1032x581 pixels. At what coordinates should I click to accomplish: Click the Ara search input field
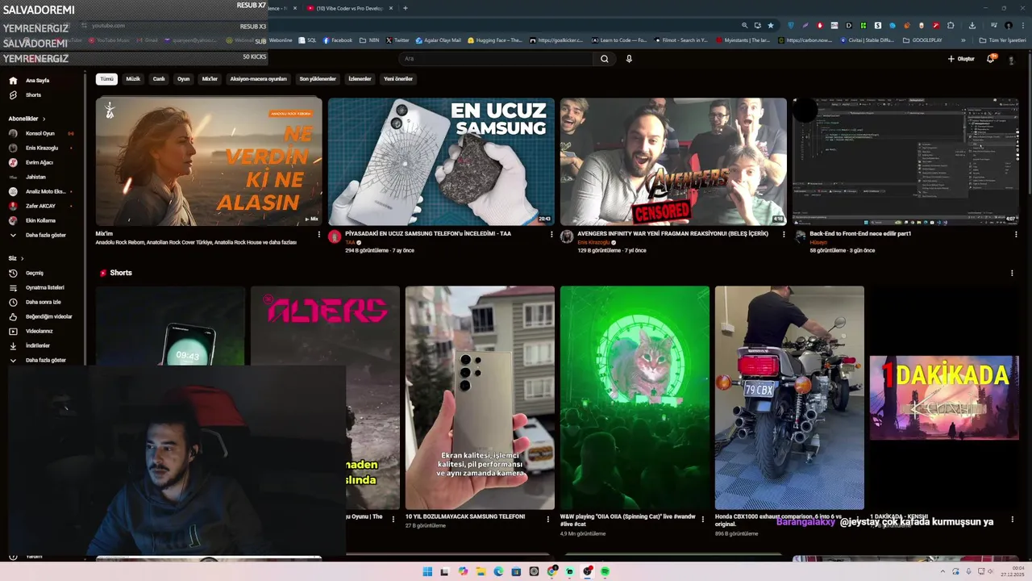pyautogui.click(x=496, y=59)
